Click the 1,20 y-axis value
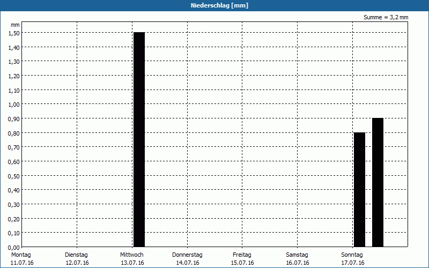429x268 pixels. 14,76
